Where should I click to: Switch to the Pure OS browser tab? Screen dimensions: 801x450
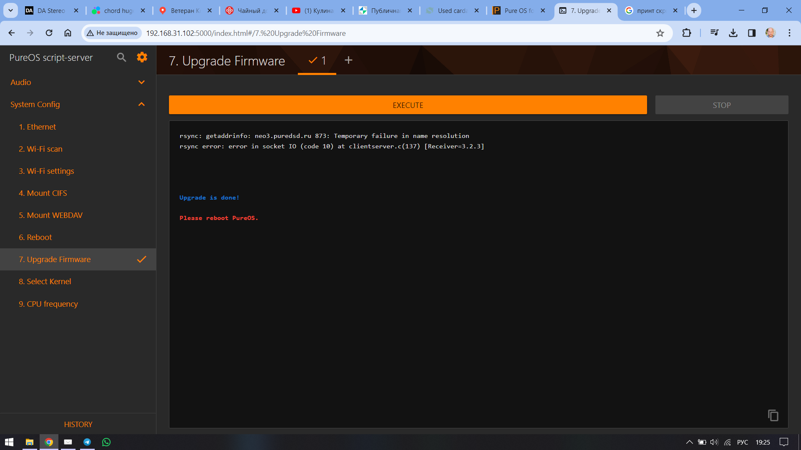click(x=519, y=10)
